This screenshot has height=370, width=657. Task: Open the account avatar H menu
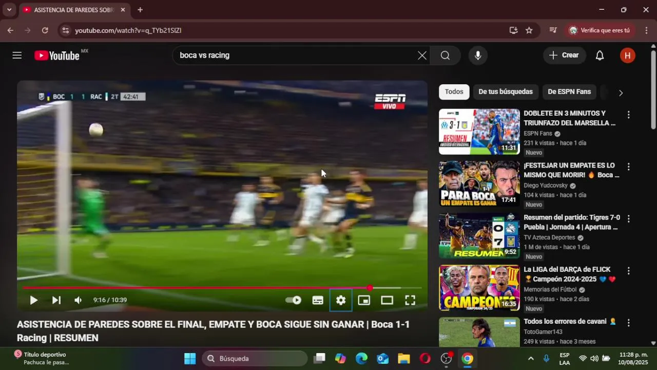pos(627,55)
